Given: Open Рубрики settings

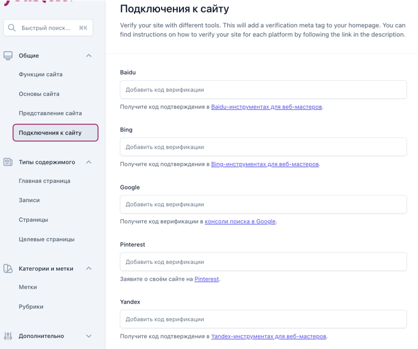Looking at the screenshot, I should [31, 306].
